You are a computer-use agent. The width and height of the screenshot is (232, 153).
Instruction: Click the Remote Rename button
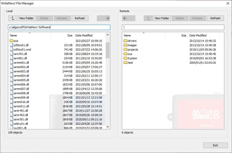point(198,18)
